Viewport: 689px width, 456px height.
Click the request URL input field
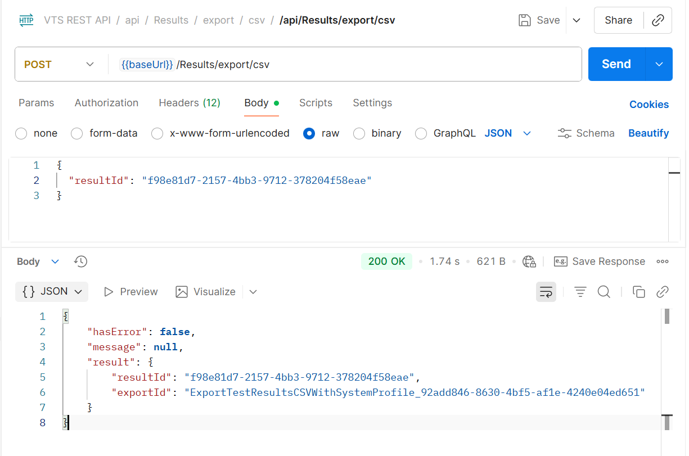point(349,65)
